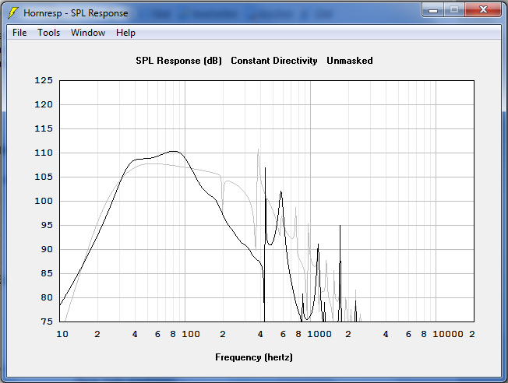This screenshot has height=383, width=508.
Task: Open the Window menu
Action: tap(88, 33)
